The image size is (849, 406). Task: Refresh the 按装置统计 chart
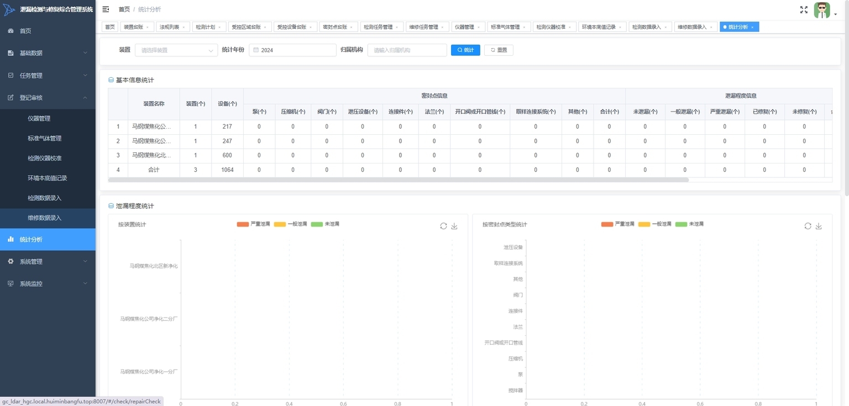443,226
